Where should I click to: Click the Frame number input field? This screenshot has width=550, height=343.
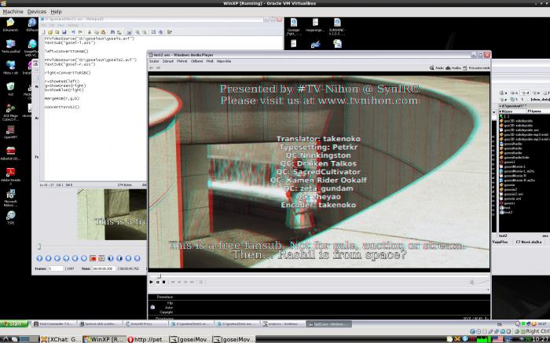pos(55,268)
